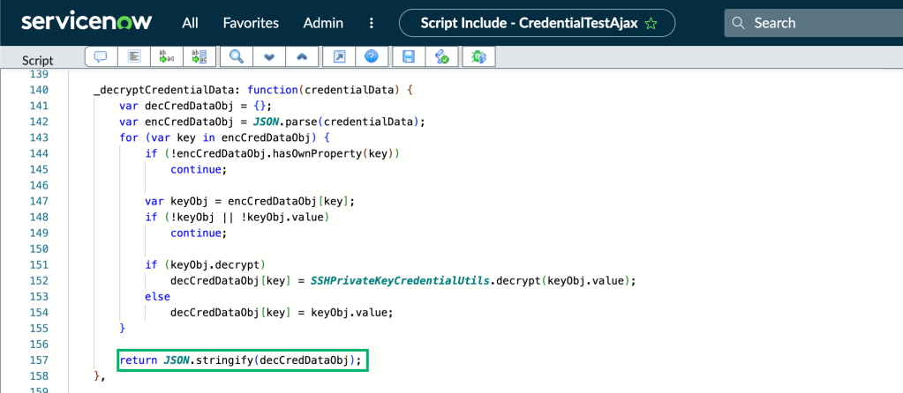This screenshot has width=903, height=393.
Task: Click line number 151 in the gutter
Action: (37, 265)
